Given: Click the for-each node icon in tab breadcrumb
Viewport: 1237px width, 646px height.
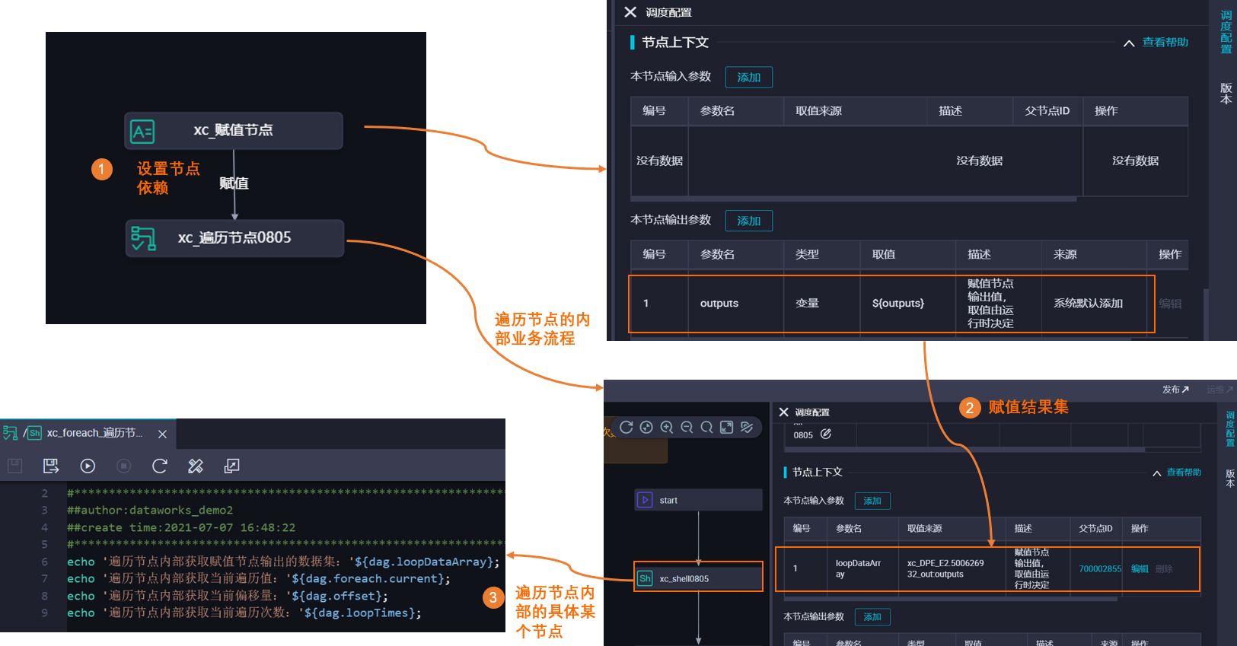Looking at the screenshot, I should click(x=11, y=433).
